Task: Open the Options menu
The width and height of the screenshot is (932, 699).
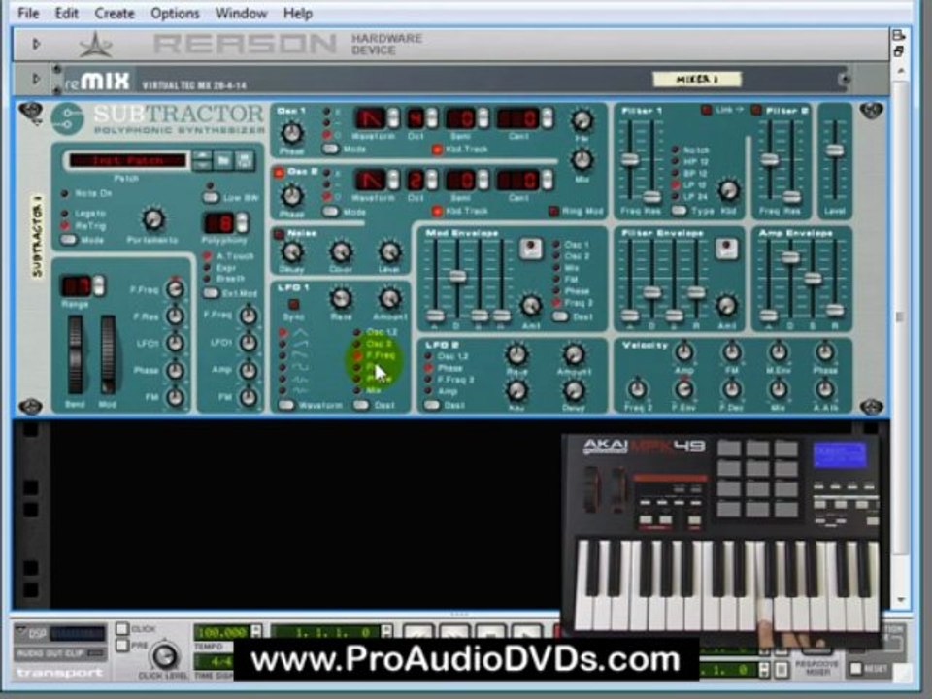Action: click(x=175, y=13)
